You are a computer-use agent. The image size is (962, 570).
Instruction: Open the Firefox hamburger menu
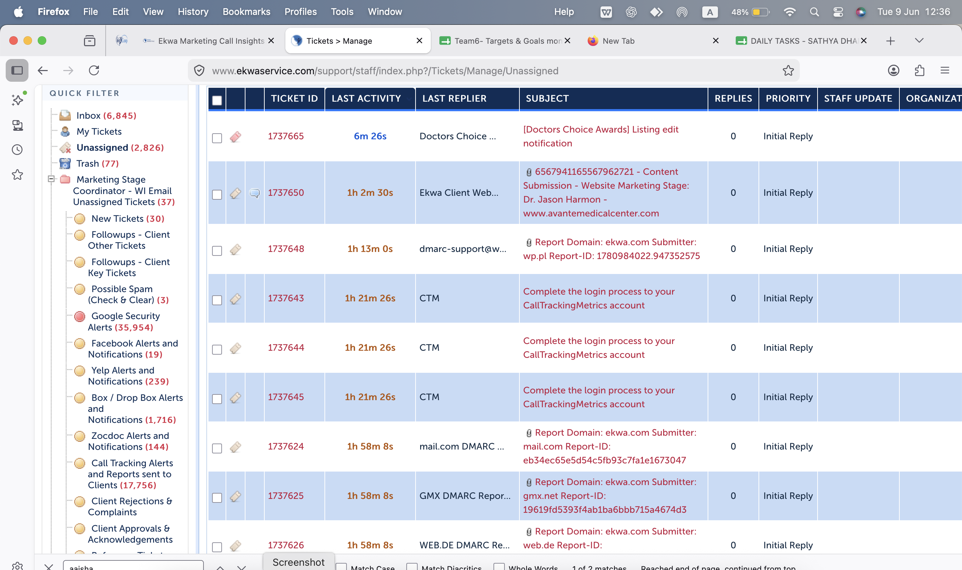tap(945, 70)
